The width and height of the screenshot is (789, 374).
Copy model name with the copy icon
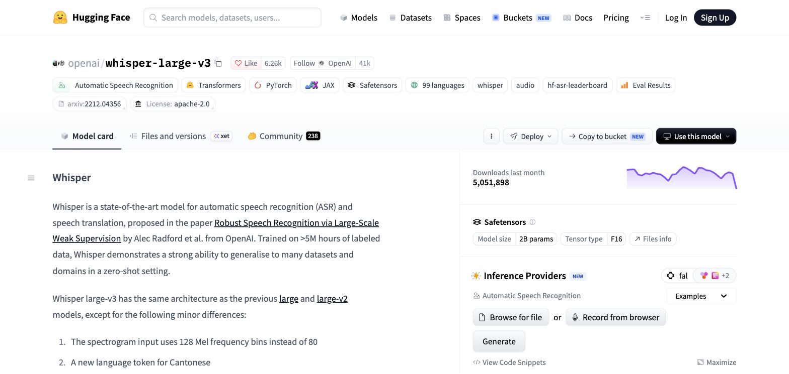[218, 63]
